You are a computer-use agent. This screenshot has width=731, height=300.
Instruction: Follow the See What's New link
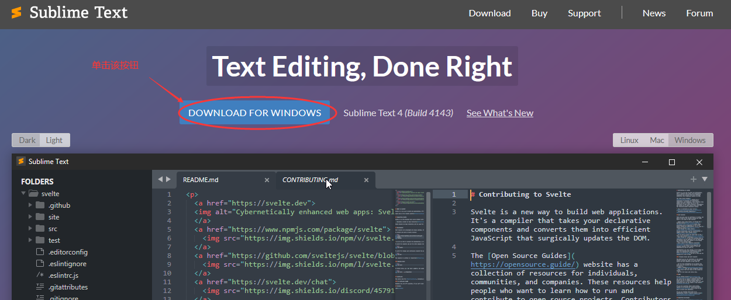(500, 113)
